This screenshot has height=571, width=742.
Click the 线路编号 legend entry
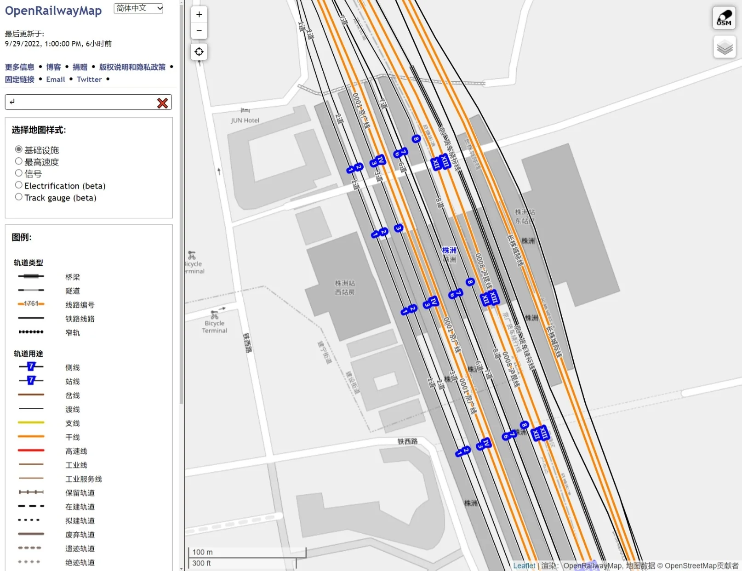80,305
